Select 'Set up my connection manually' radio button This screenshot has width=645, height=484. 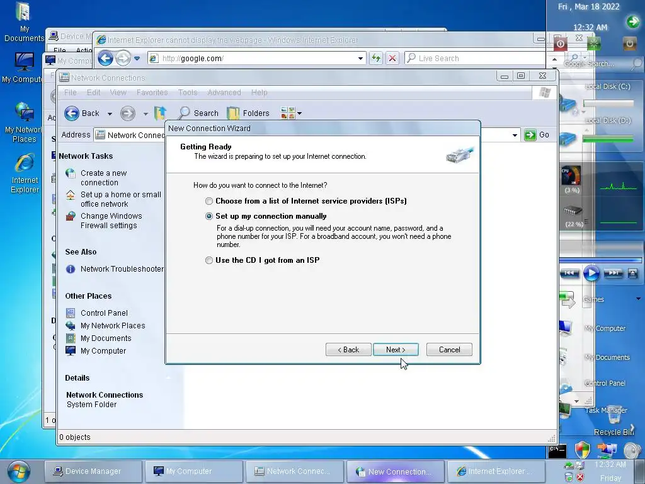click(x=209, y=216)
